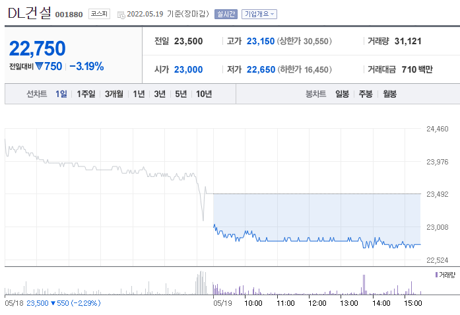Click the calendar icon beside the date
The width and height of the screenshot is (460, 315).
(x=121, y=15)
